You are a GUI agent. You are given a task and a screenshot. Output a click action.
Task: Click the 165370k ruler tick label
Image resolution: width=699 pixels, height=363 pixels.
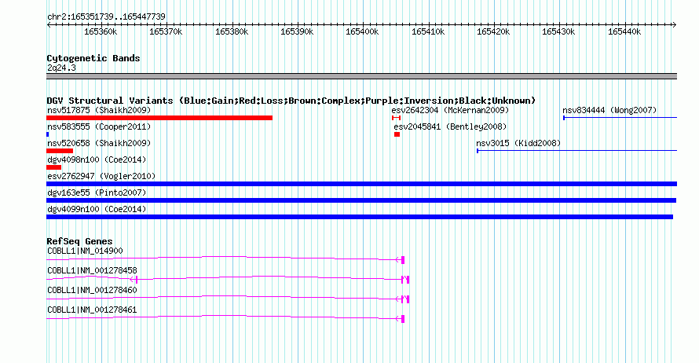point(166,31)
